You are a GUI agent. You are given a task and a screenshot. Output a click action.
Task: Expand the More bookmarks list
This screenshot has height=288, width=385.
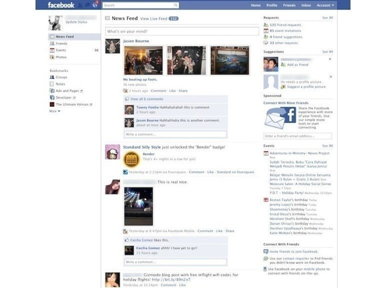(x=55, y=111)
